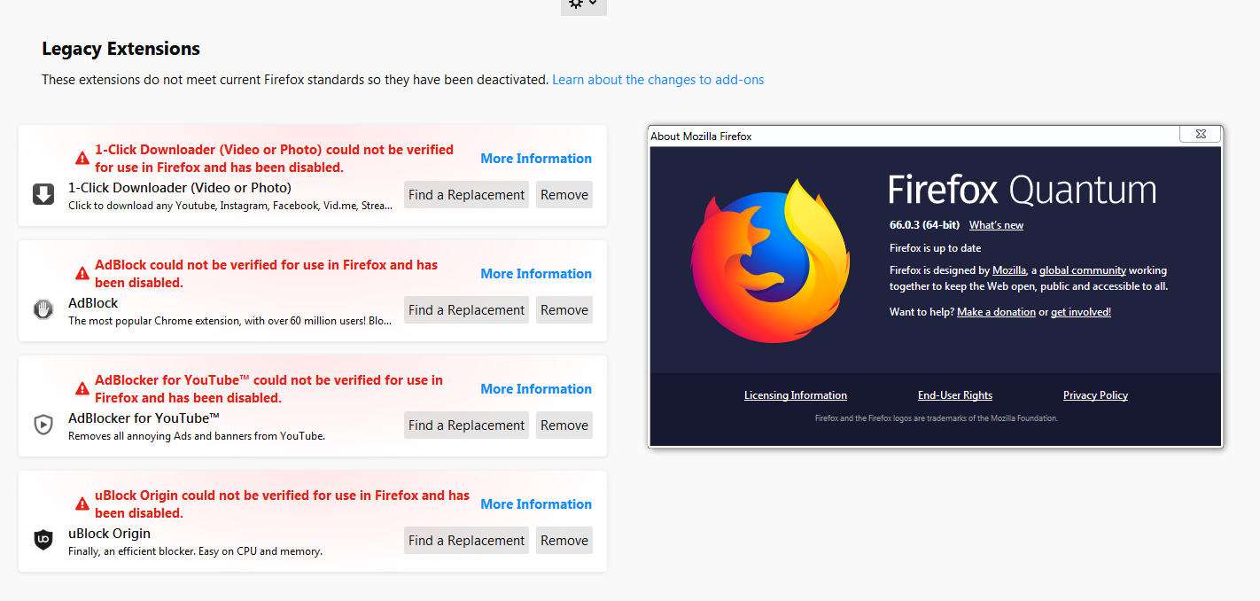The height and width of the screenshot is (601, 1260).
Task: Click the AdBlock hand icon
Action: [x=43, y=309]
